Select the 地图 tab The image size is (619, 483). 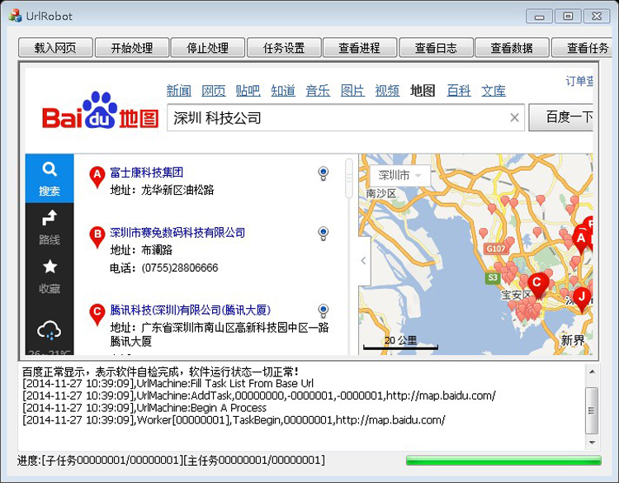coord(423,91)
